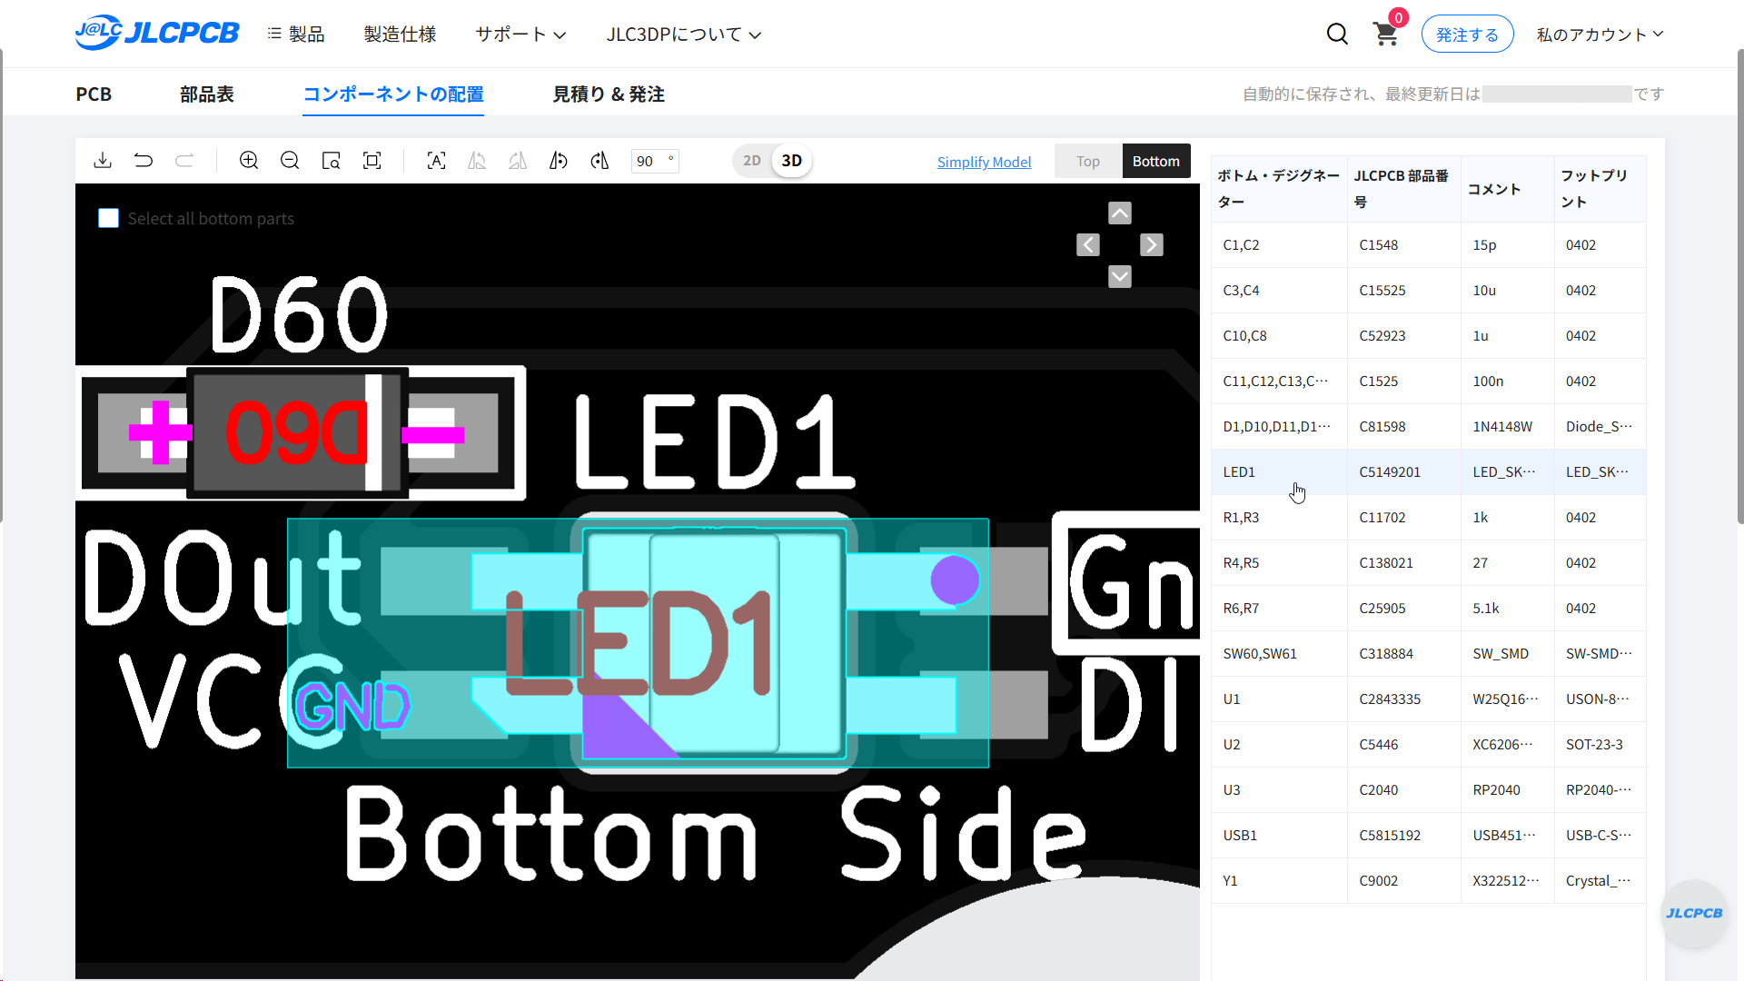
Task: Select the Y1 designator row
Action: [x=1429, y=881]
